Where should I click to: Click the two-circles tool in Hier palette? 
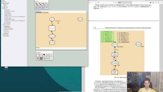click(x=47, y=4)
